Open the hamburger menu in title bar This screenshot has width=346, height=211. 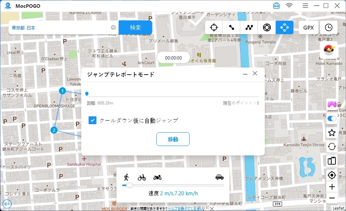pyautogui.click(x=305, y=6)
